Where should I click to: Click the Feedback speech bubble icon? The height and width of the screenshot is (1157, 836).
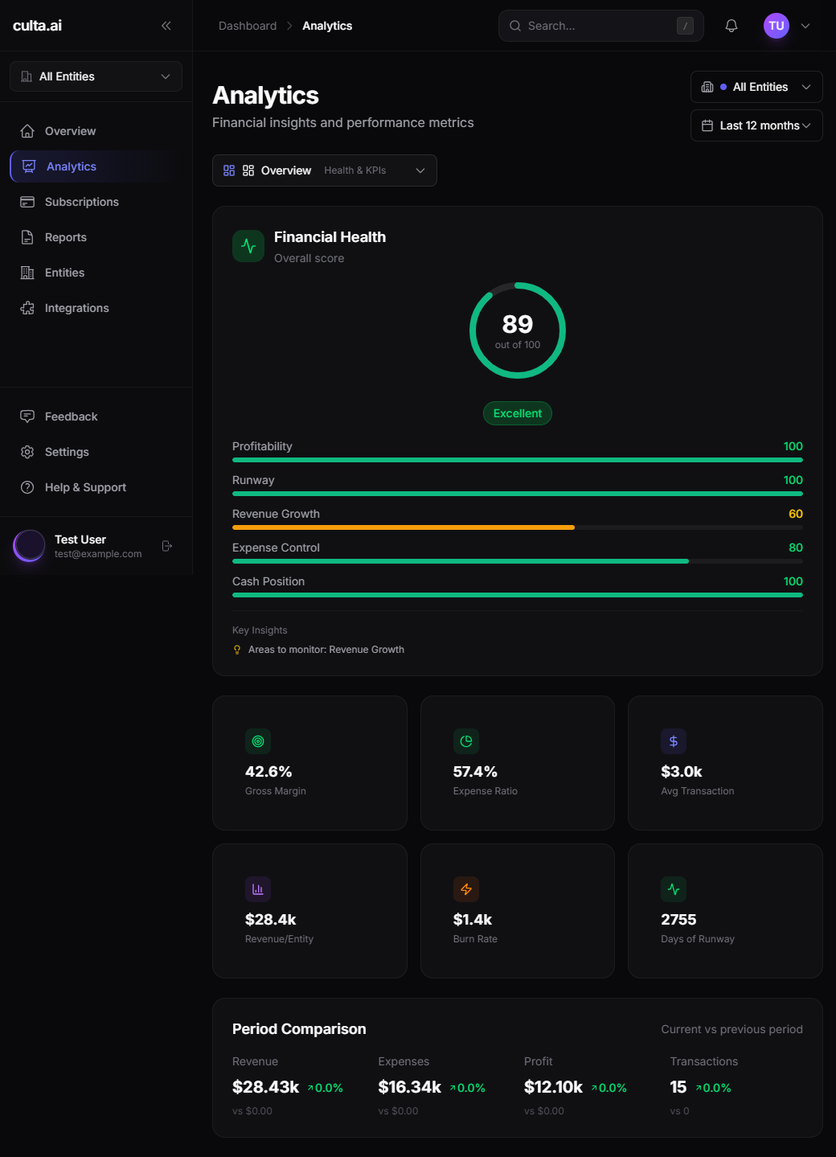click(27, 416)
